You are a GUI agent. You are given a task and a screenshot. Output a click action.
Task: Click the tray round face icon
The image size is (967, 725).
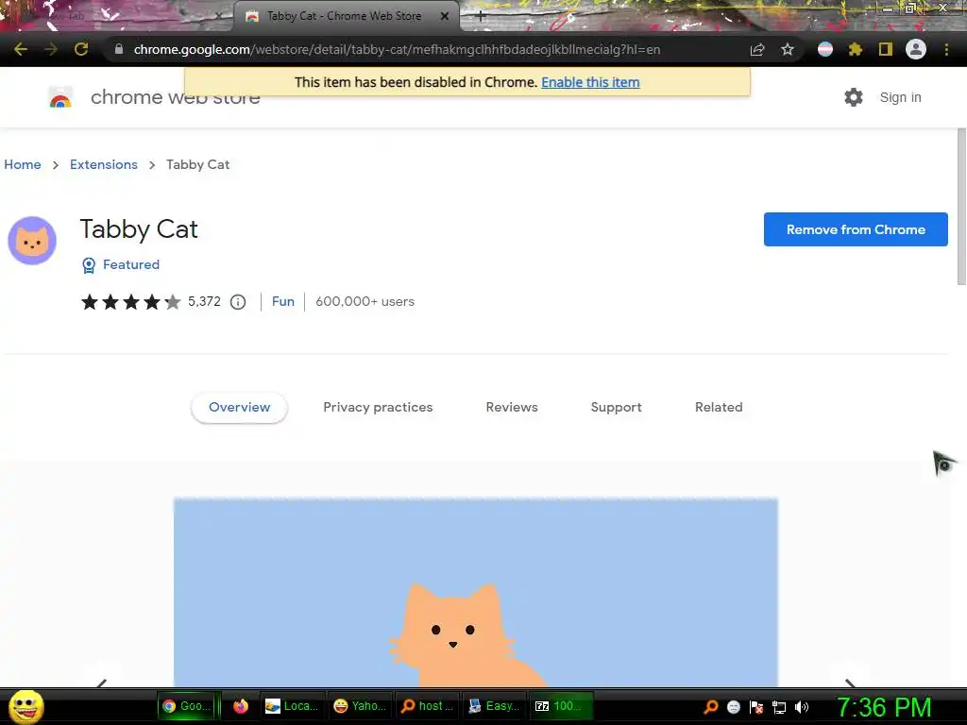[733, 707]
